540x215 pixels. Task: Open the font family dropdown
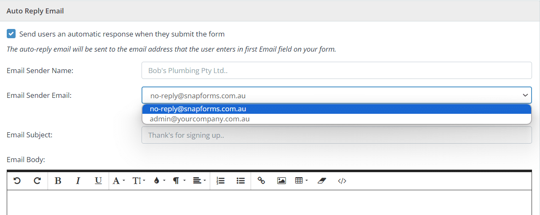[119, 181]
